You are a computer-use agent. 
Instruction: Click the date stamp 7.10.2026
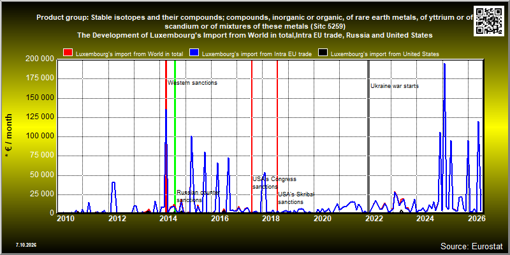tap(25, 244)
